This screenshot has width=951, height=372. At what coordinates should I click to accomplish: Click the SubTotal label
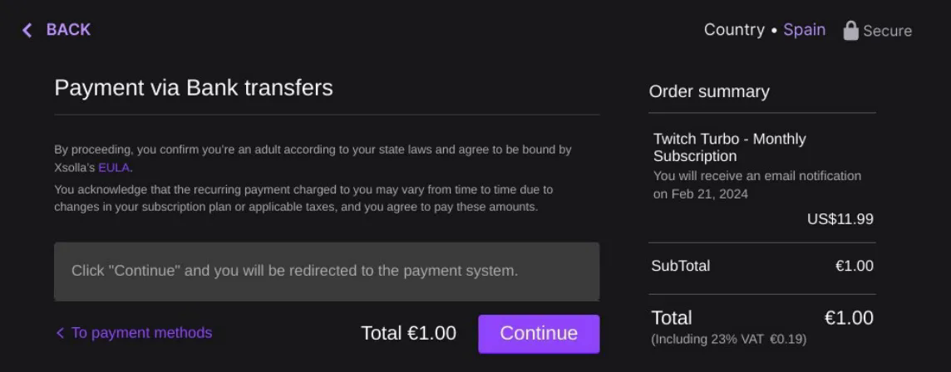tap(680, 266)
